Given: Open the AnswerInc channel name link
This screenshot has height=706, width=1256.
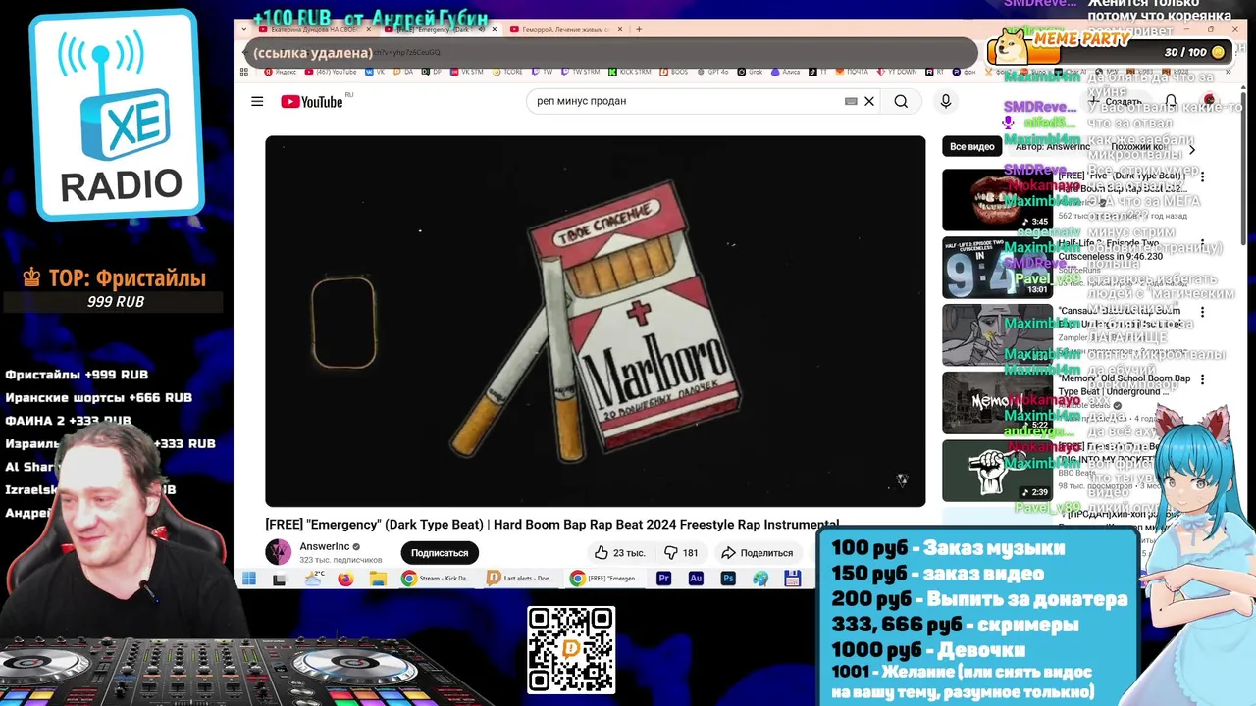Looking at the screenshot, I should pos(325,546).
